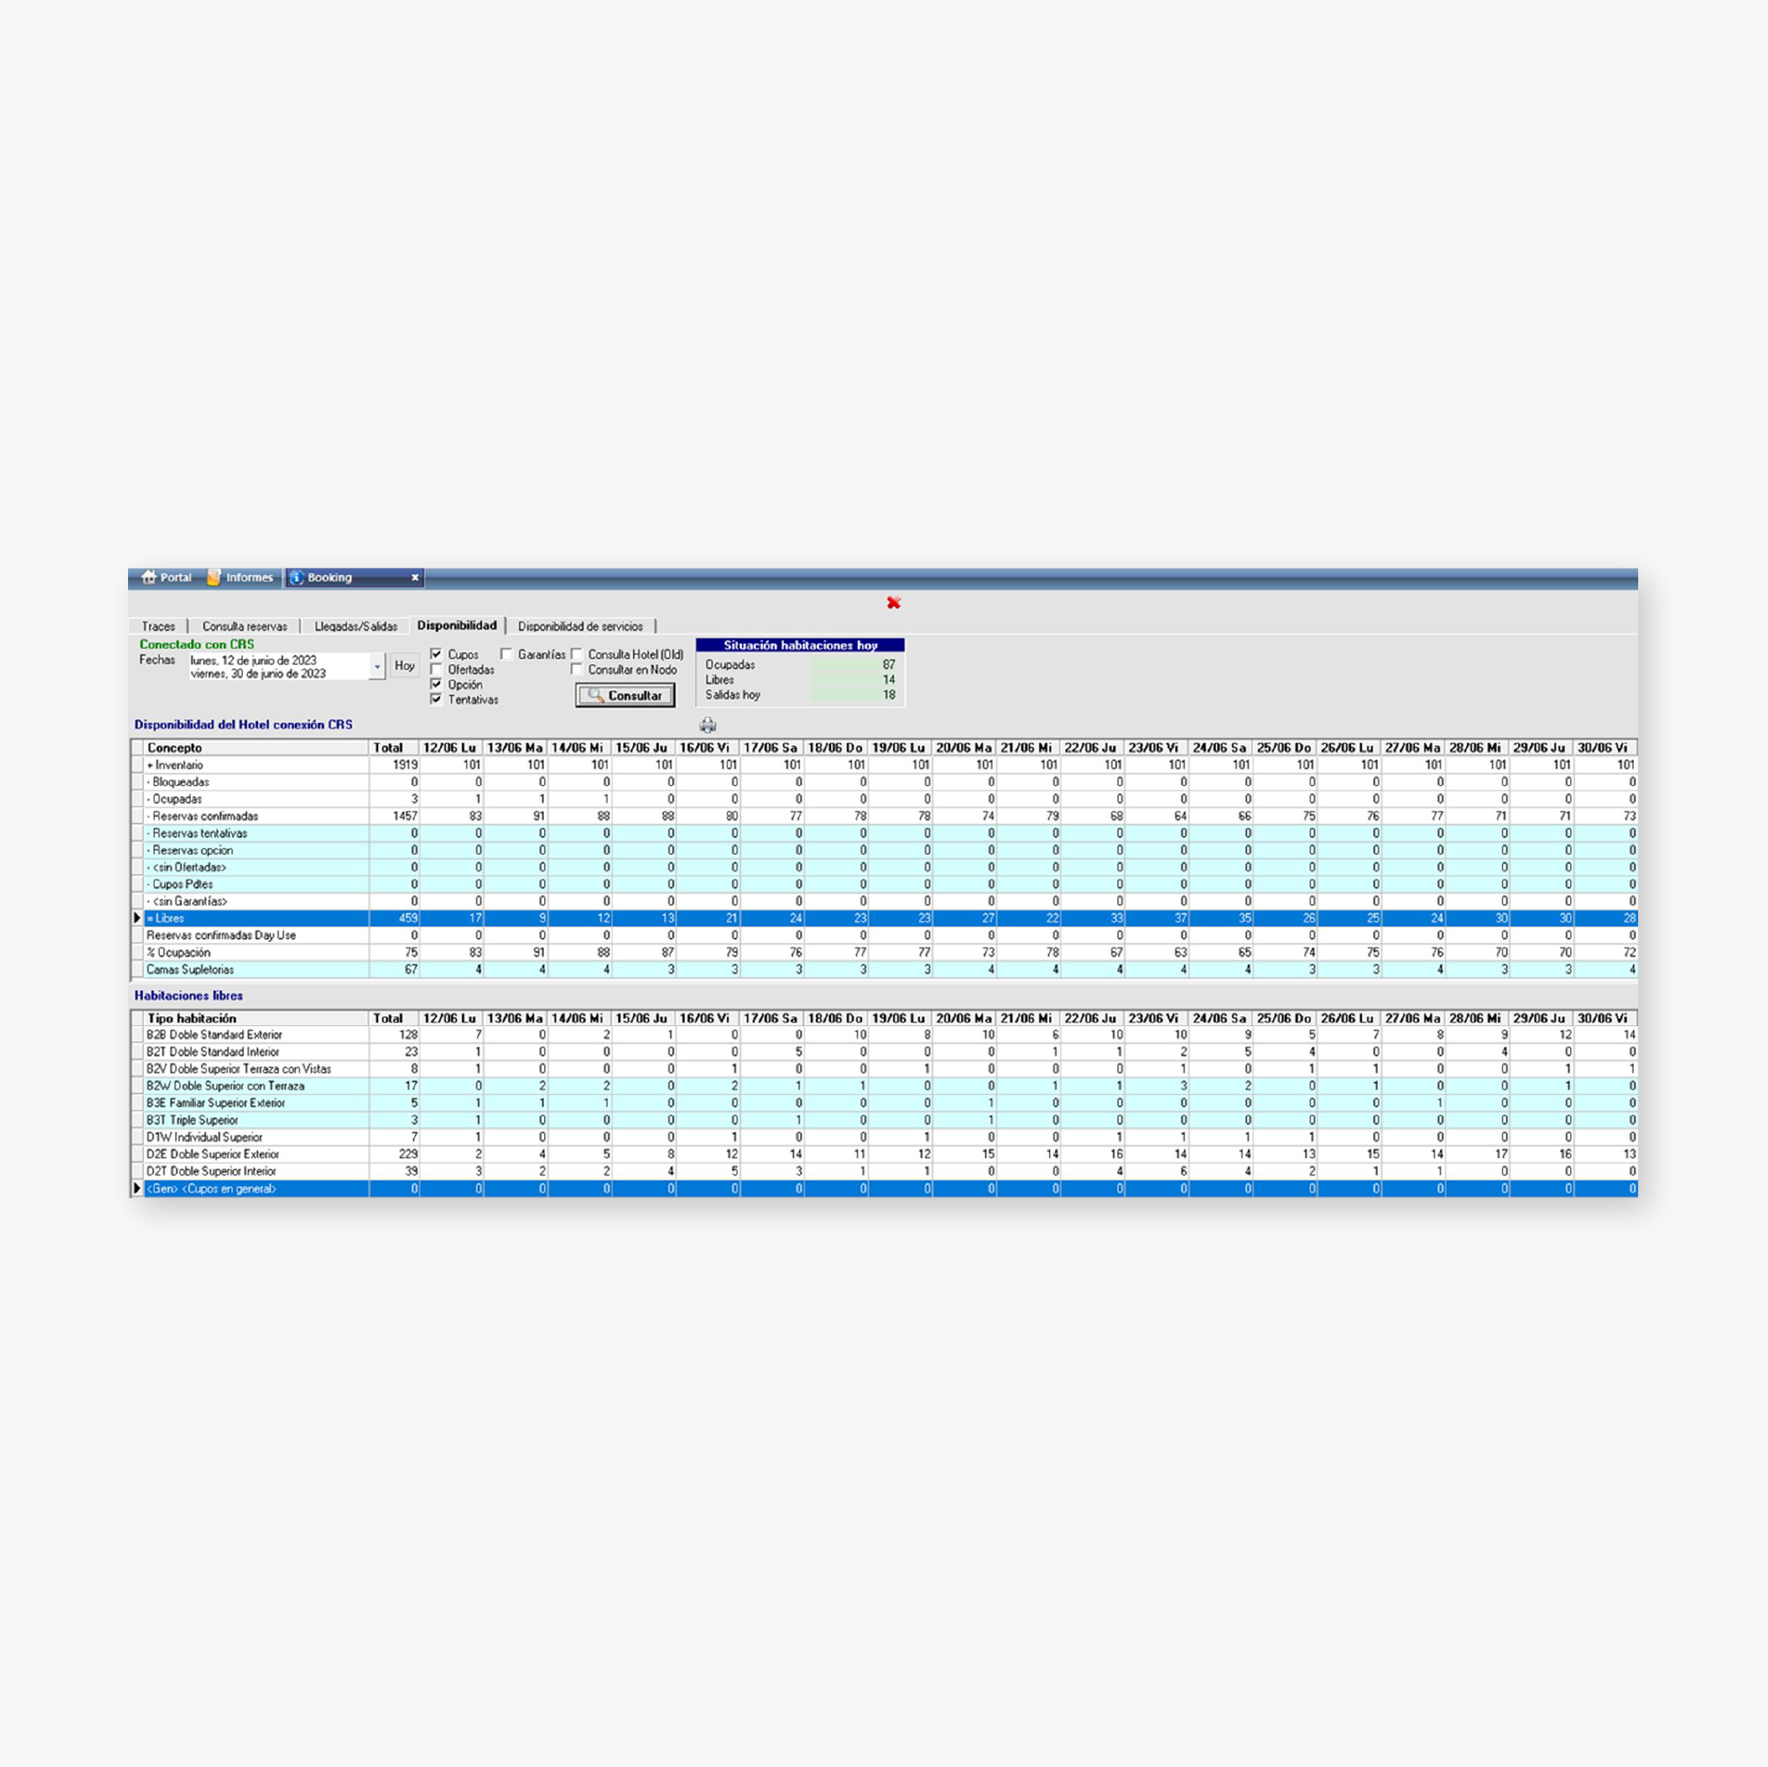The height and width of the screenshot is (1767, 1768).
Task: Click the printer icon above the availability table
Action: point(707,724)
